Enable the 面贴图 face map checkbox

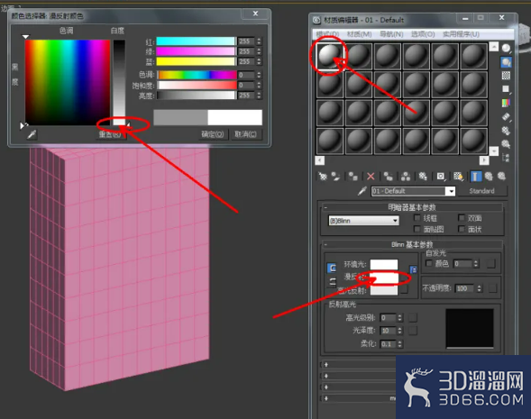pos(417,229)
